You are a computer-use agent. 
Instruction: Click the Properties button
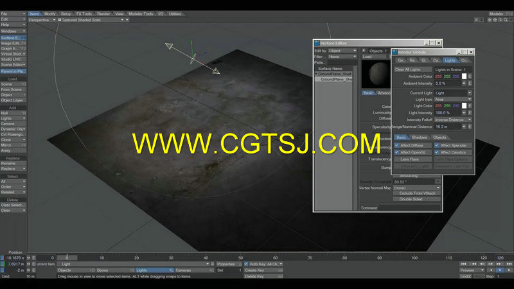pyautogui.click(x=229, y=264)
